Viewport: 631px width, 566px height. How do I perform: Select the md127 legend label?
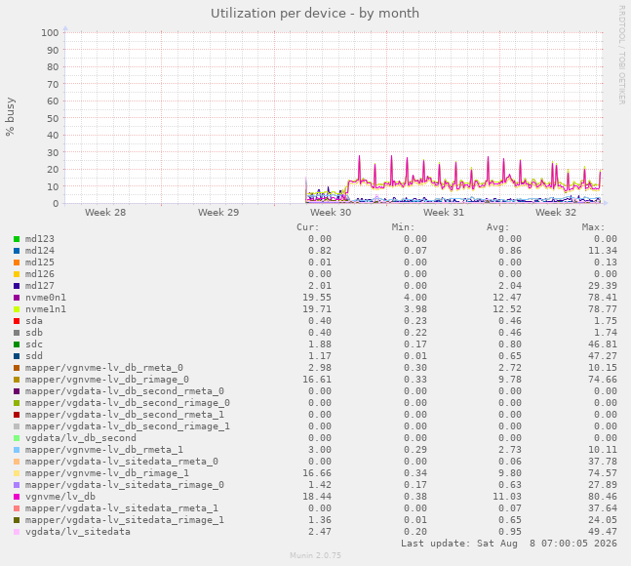[40, 285]
